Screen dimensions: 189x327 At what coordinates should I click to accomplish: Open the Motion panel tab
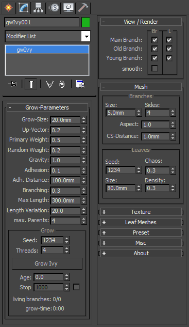point(54,8)
